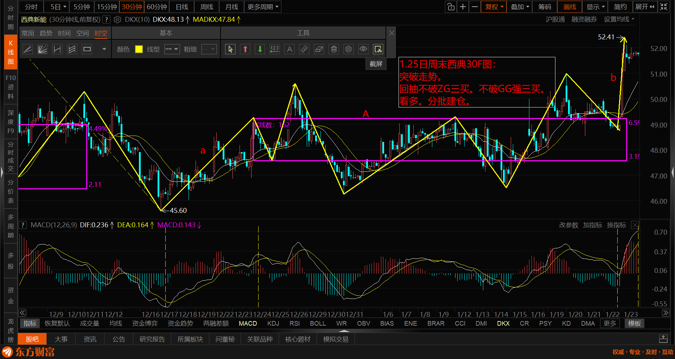This screenshot has height=359, width=675.
Task: Open the 线型 line style dropdown
Action: pyautogui.click(x=172, y=49)
